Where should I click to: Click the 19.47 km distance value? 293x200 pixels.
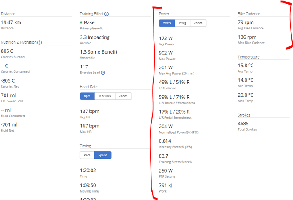click(x=11, y=22)
